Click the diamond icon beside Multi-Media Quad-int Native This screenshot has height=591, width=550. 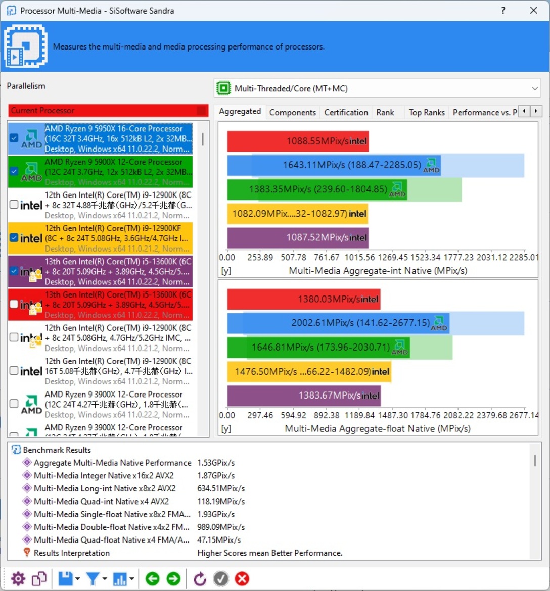(27, 501)
